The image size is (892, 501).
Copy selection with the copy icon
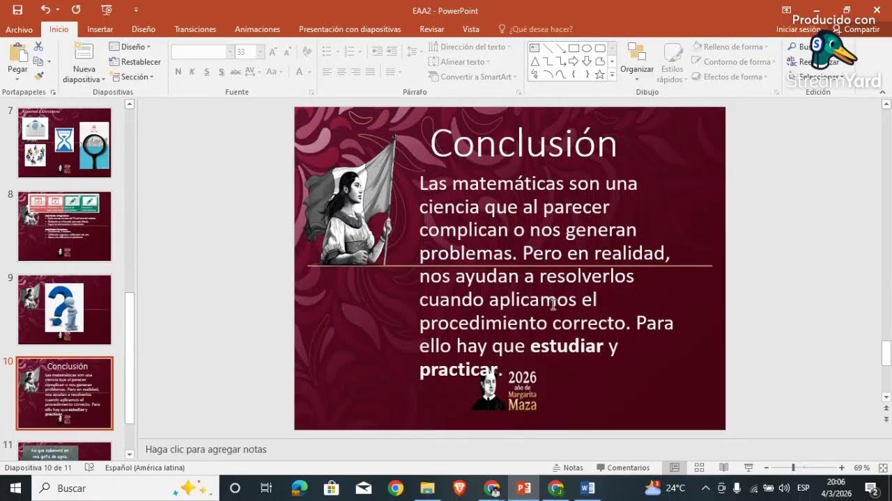click(x=38, y=61)
